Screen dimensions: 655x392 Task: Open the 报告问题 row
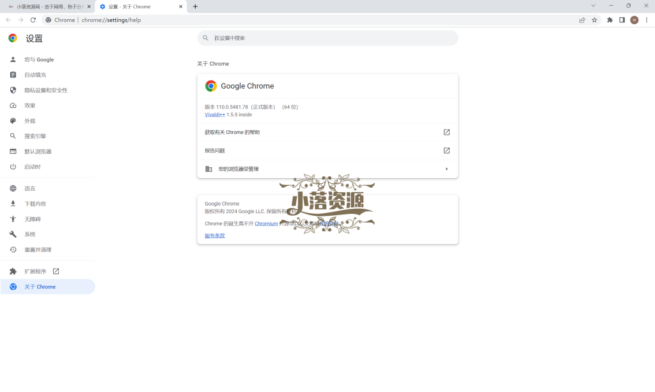click(327, 151)
